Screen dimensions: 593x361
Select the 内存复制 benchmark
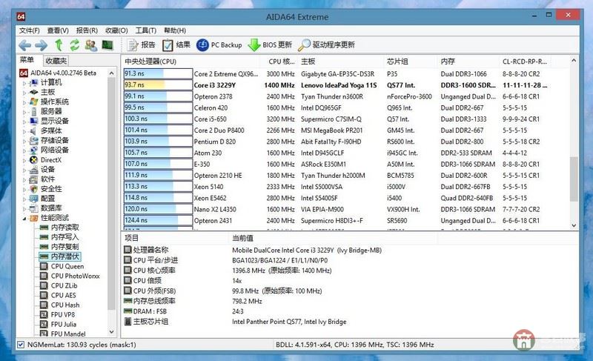click(64, 246)
